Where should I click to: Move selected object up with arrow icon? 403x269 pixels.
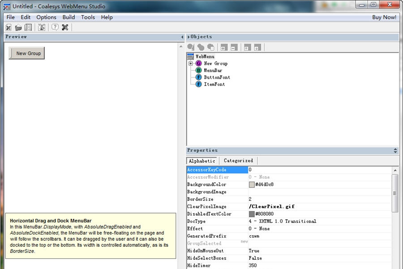247,47
